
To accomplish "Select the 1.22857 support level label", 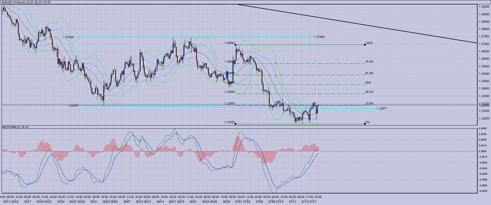I will pyautogui.click(x=73, y=106).
